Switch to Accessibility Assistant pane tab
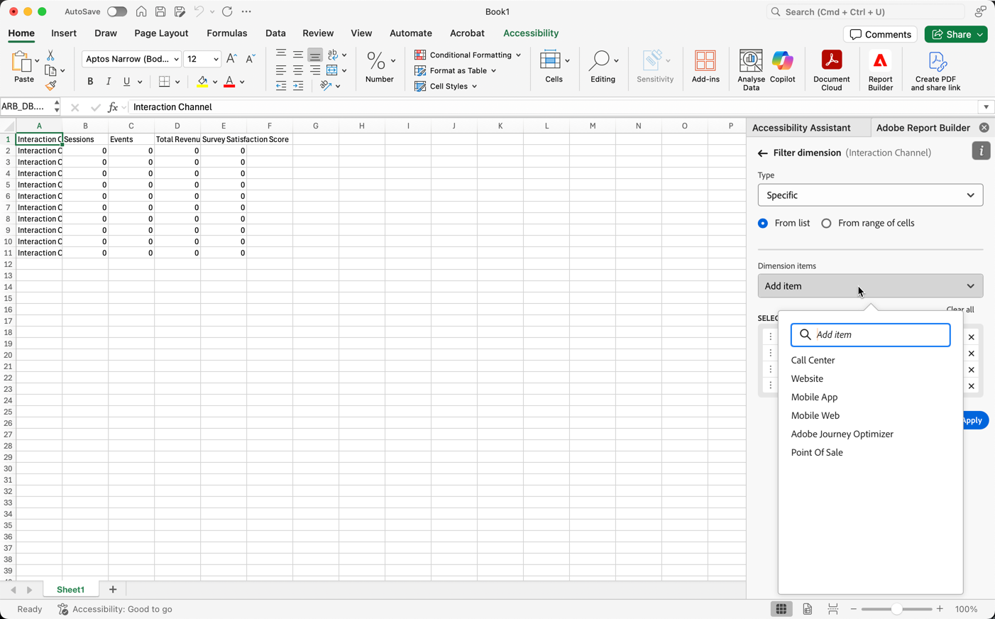Image resolution: width=995 pixels, height=619 pixels. click(x=801, y=128)
